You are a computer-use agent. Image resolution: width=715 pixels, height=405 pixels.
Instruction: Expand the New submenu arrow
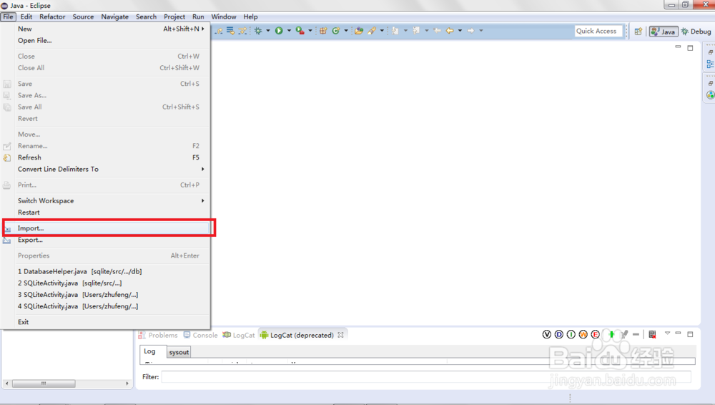203,29
